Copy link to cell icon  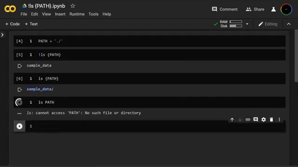point(248,120)
